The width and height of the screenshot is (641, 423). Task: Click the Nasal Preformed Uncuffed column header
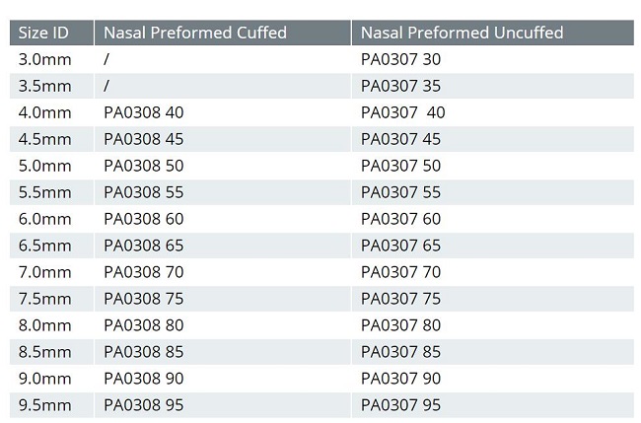[x=463, y=33]
